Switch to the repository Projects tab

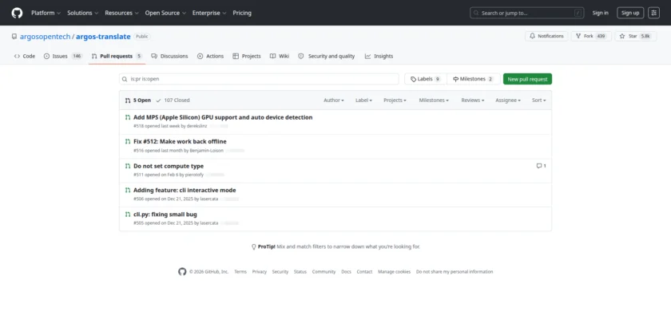click(x=247, y=56)
